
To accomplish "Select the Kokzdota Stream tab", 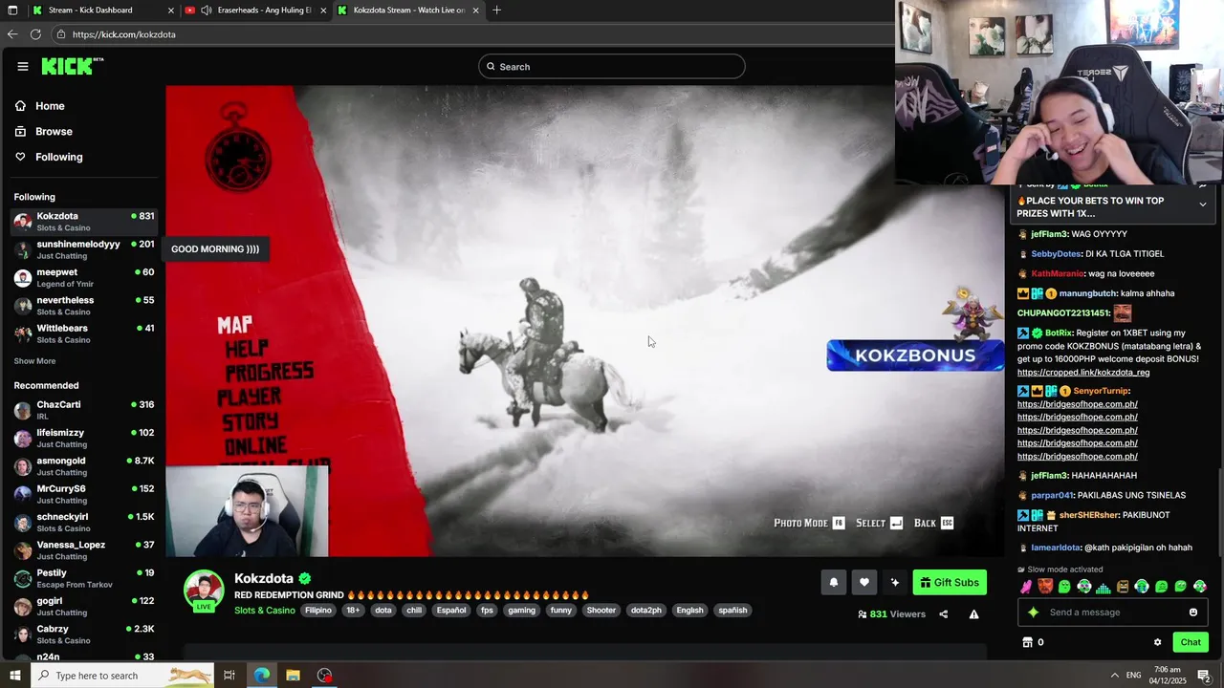I will 409,10.
